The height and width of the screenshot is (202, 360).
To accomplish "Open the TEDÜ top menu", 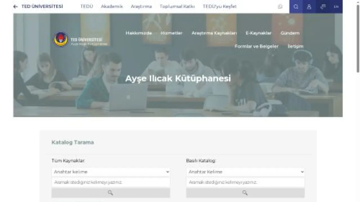I will (87, 6).
